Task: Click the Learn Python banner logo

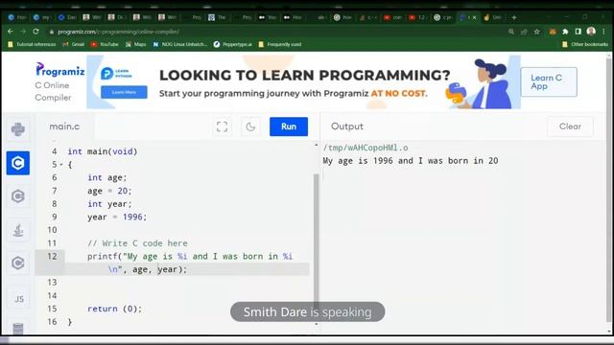Action: 116,73
